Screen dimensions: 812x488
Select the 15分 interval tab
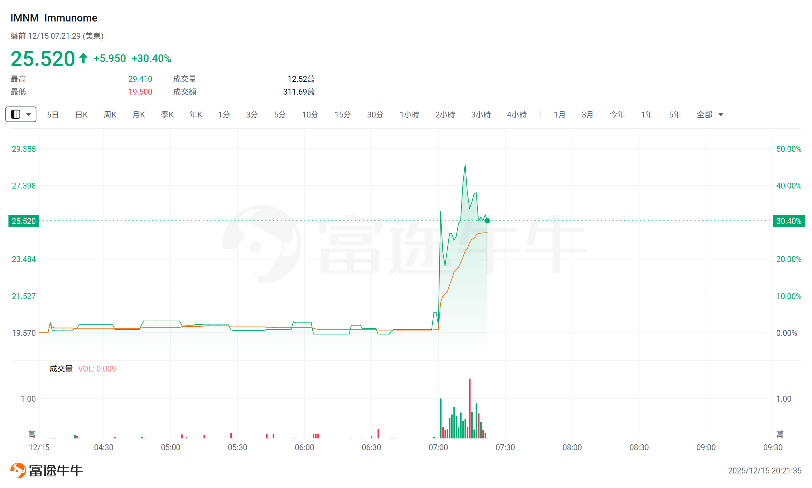coord(342,114)
